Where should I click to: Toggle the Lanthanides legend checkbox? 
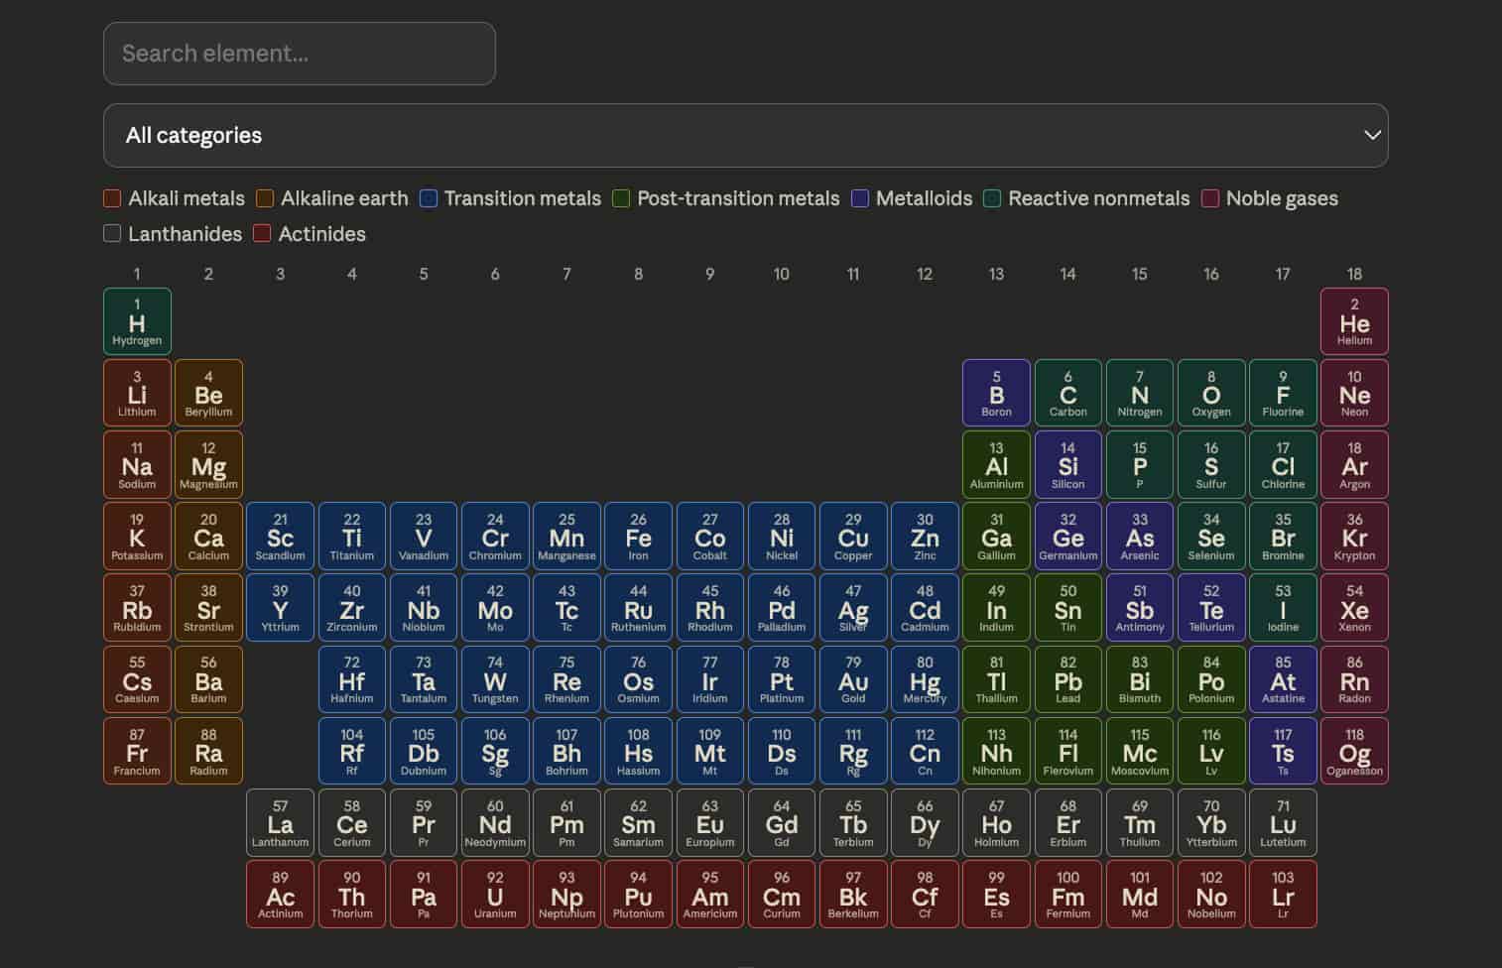[112, 234]
